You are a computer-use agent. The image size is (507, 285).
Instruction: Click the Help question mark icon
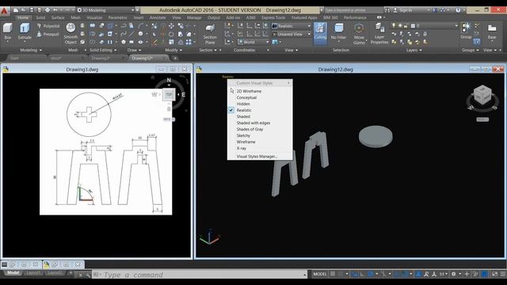(458, 10)
